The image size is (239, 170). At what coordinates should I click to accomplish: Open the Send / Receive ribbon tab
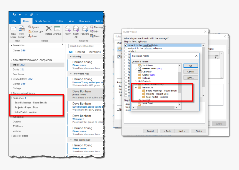(x=43, y=21)
